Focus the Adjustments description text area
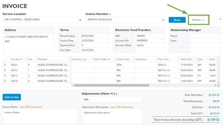Screen dimensions: 223x125 112,116
